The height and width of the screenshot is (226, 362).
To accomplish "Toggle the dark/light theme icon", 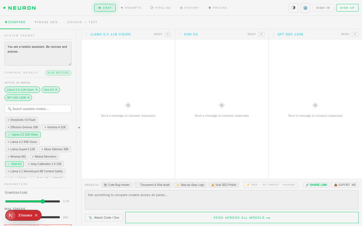I will [294, 8].
